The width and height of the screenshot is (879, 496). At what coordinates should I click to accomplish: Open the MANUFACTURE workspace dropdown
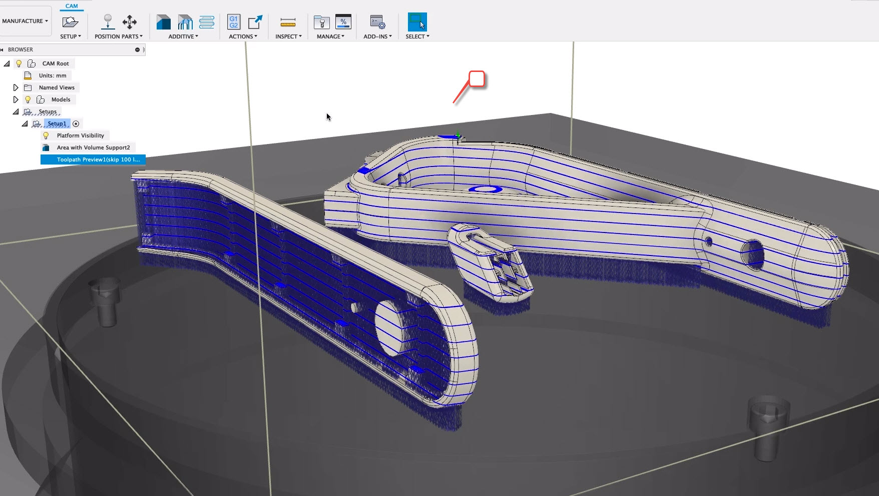26,21
